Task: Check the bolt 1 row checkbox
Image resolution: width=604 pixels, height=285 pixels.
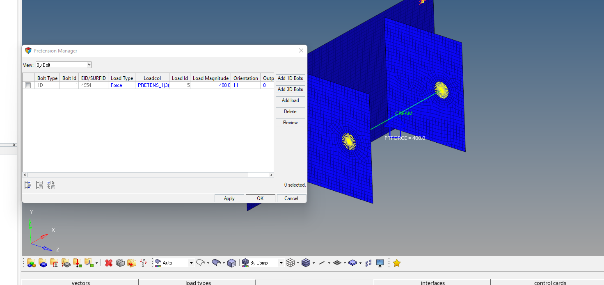Action: tap(28, 85)
